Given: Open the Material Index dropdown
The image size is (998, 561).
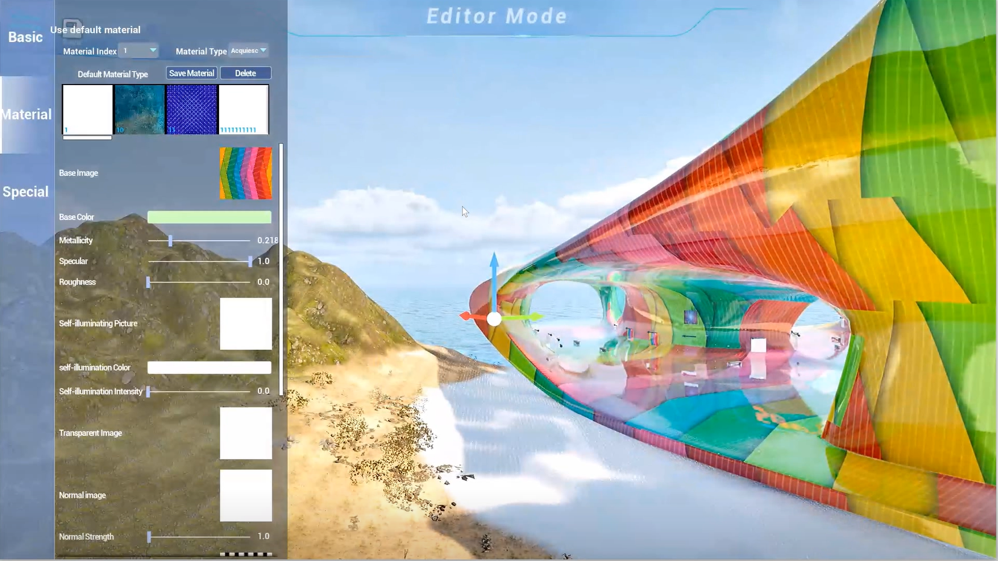Looking at the screenshot, I should coord(139,51).
